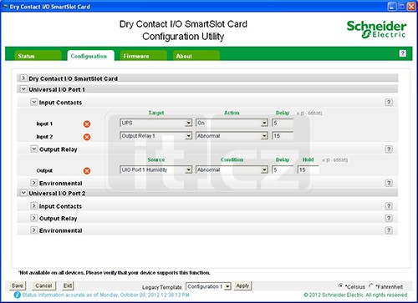Click the Apply button next to Legacy Template
Viewport: 418px width, 303px height.
[x=242, y=285]
